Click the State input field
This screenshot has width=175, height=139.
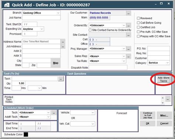coord(25,65)
